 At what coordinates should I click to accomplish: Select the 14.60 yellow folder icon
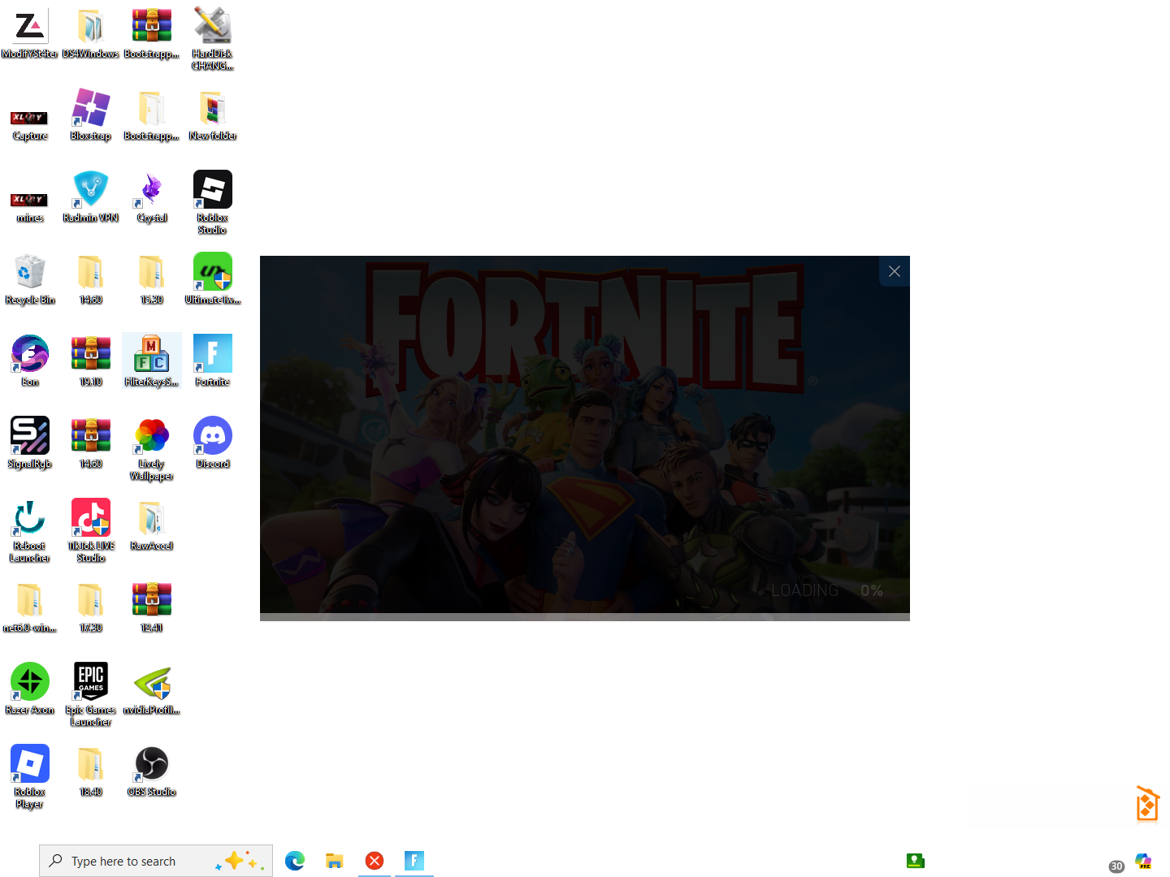[x=90, y=279]
